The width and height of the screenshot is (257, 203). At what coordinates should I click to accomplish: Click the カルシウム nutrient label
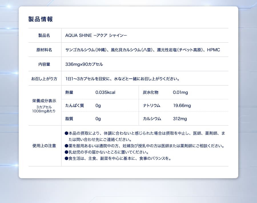click(152, 119)
